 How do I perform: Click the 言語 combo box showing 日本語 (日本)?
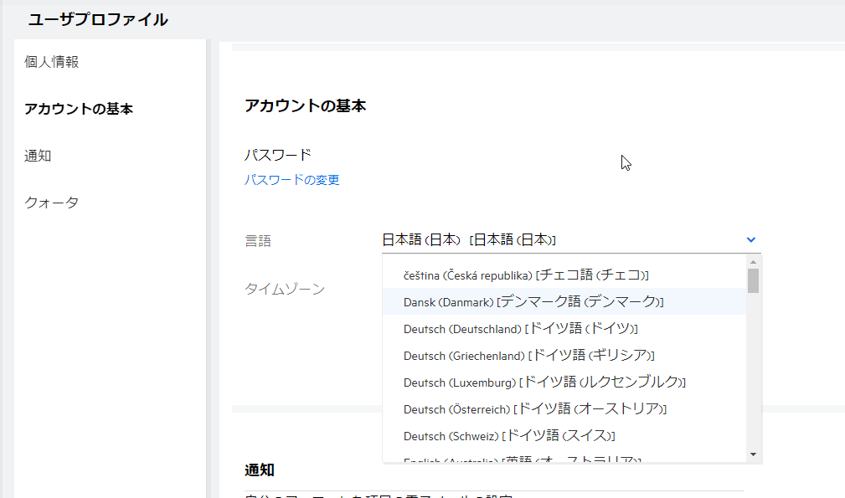561,240
